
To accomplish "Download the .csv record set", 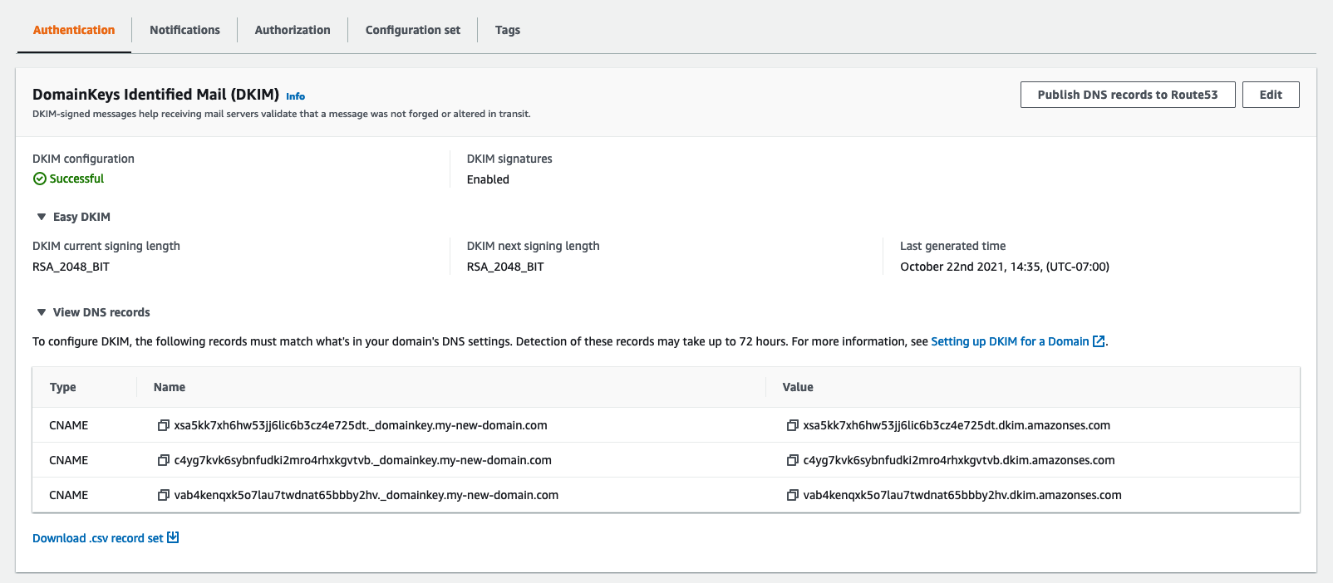I will 98,538.
